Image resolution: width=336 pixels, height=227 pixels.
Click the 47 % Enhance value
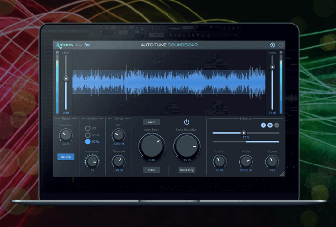click(x=246, y=137)
